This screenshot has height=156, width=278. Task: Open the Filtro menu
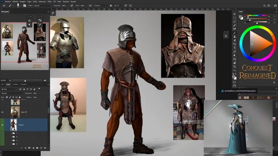[x=50, y=2]
